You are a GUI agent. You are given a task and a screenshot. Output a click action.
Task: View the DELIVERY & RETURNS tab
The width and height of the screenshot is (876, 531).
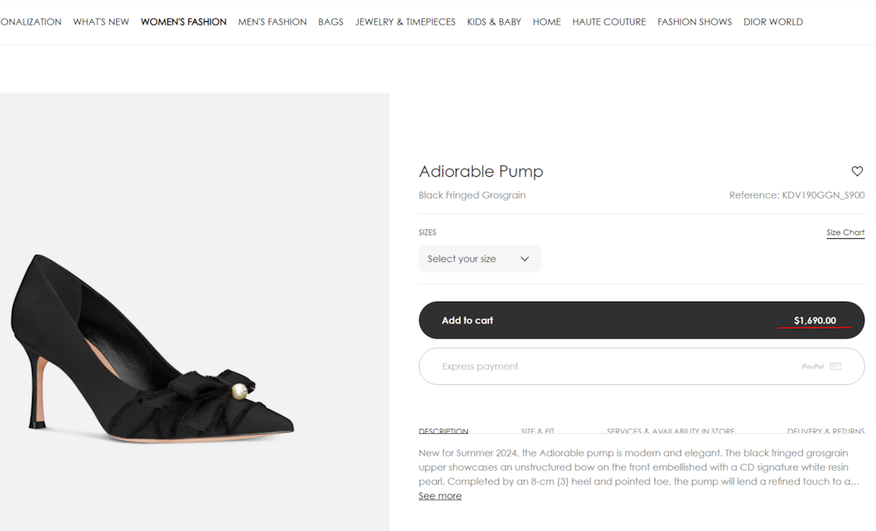(x=826, y=431)
